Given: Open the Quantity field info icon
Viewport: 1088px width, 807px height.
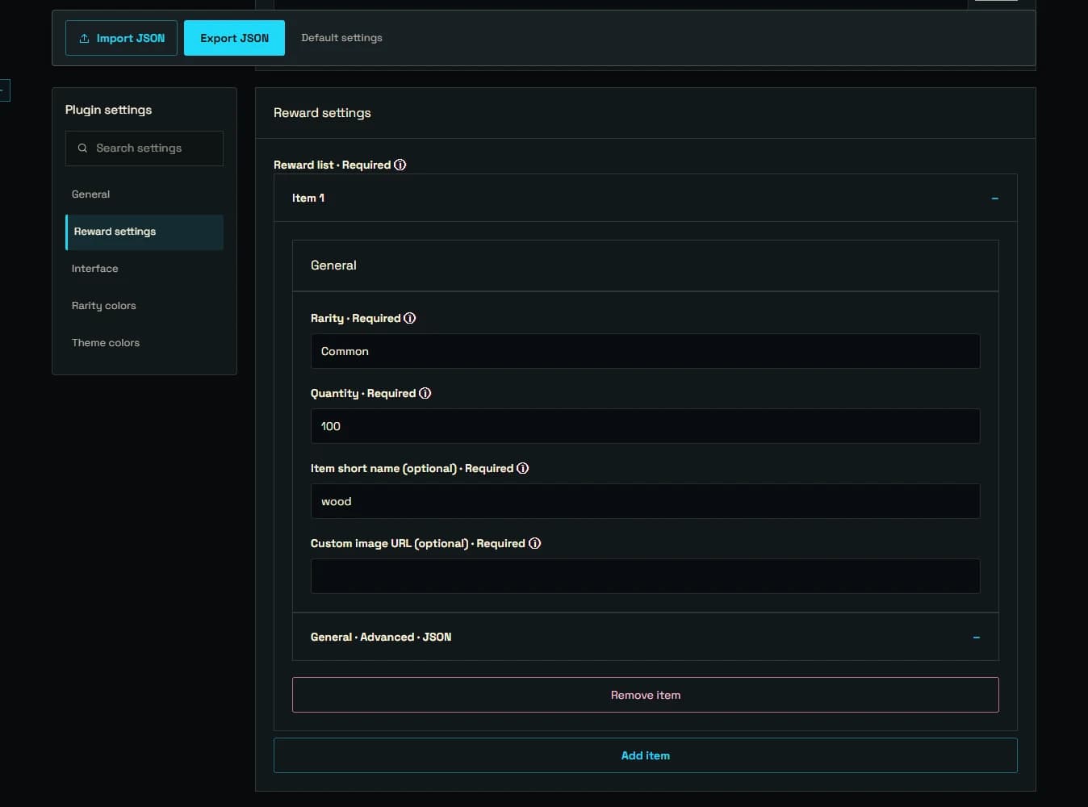Looking at the screenshot, I should (x=425, y=393).
